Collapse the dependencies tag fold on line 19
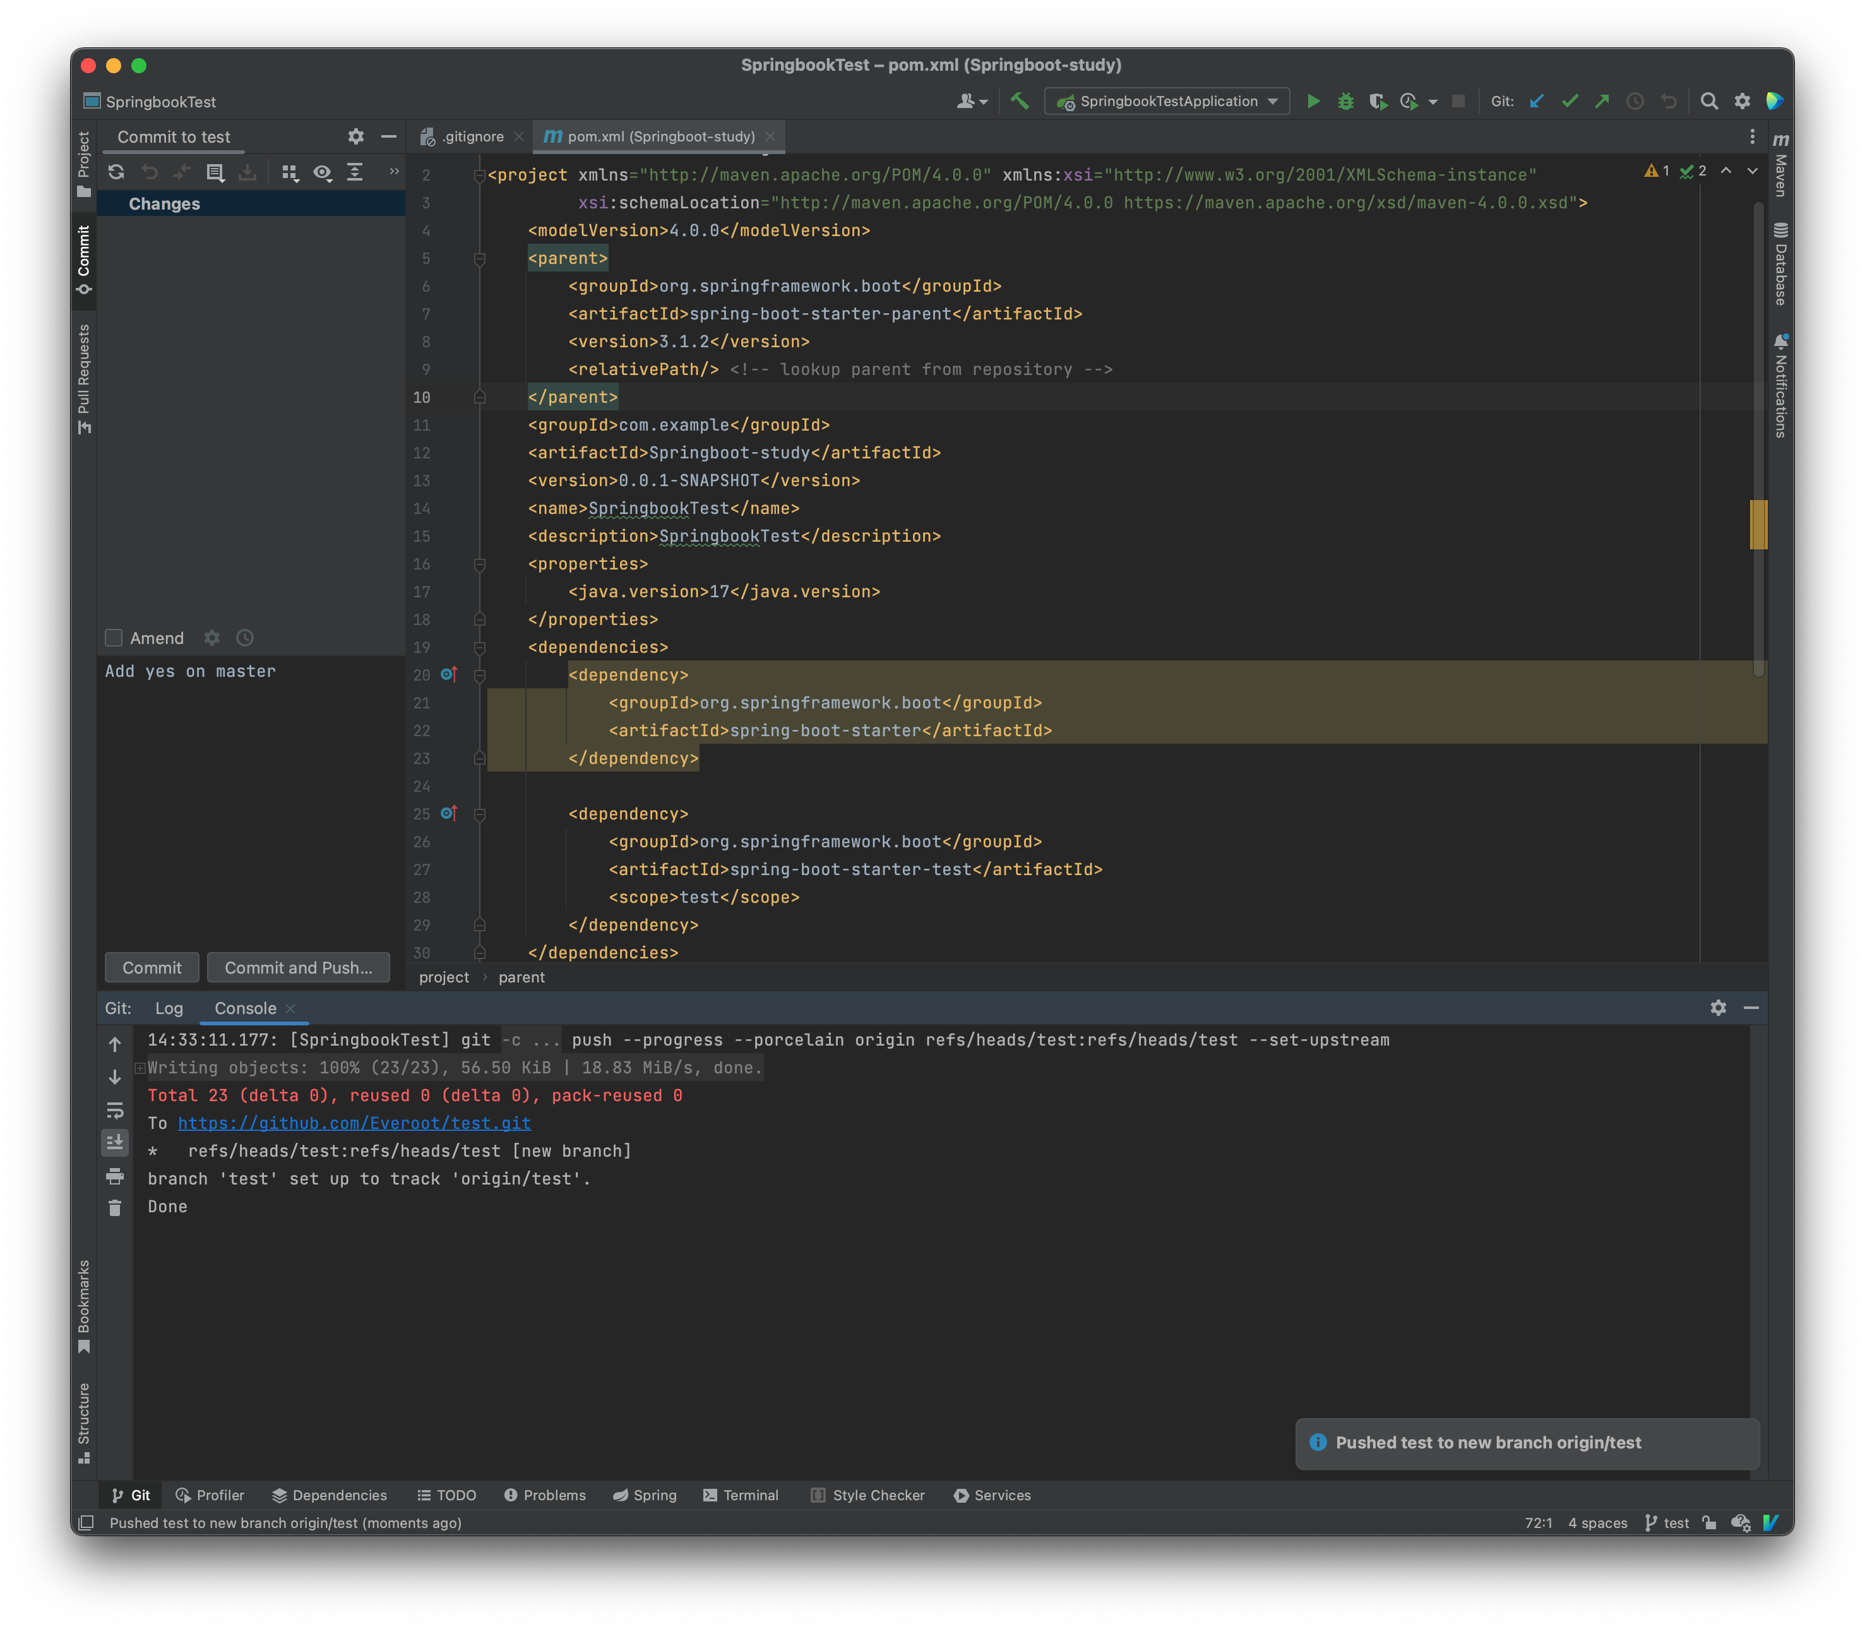Viewport: 1865px width, 1629px height. click(480, 648)
